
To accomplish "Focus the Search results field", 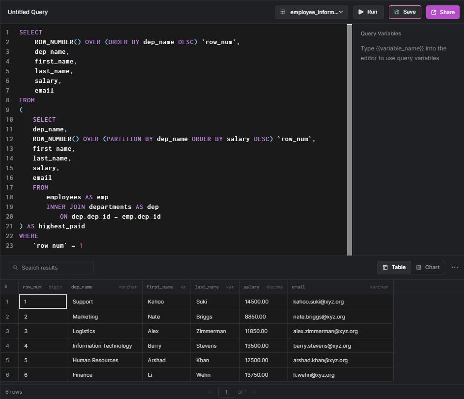I will [50, 268].
